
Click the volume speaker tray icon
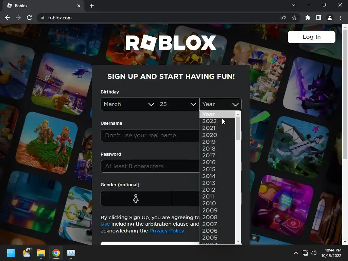(x=314, y=253)
